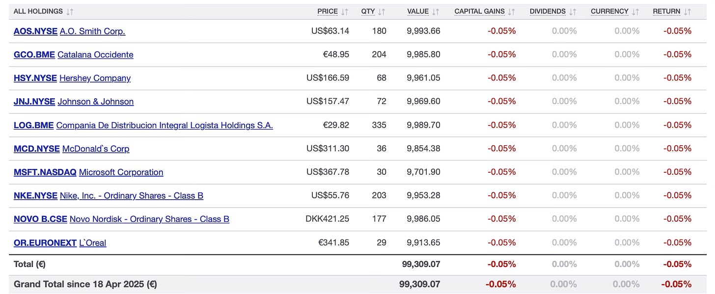Screen dimensions: 715x294
Task: Open Compania De Distribucion Integral Logista link
Action: coord(165,125)
